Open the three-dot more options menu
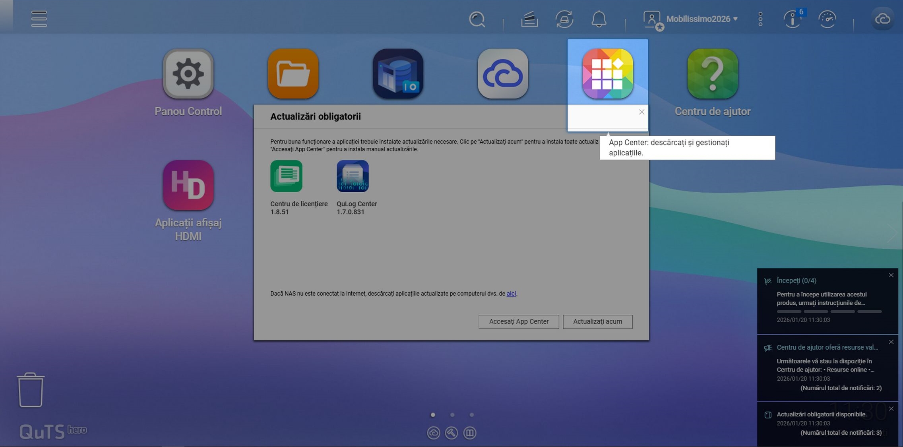The image size is (903, 447). tap(760, 19)
